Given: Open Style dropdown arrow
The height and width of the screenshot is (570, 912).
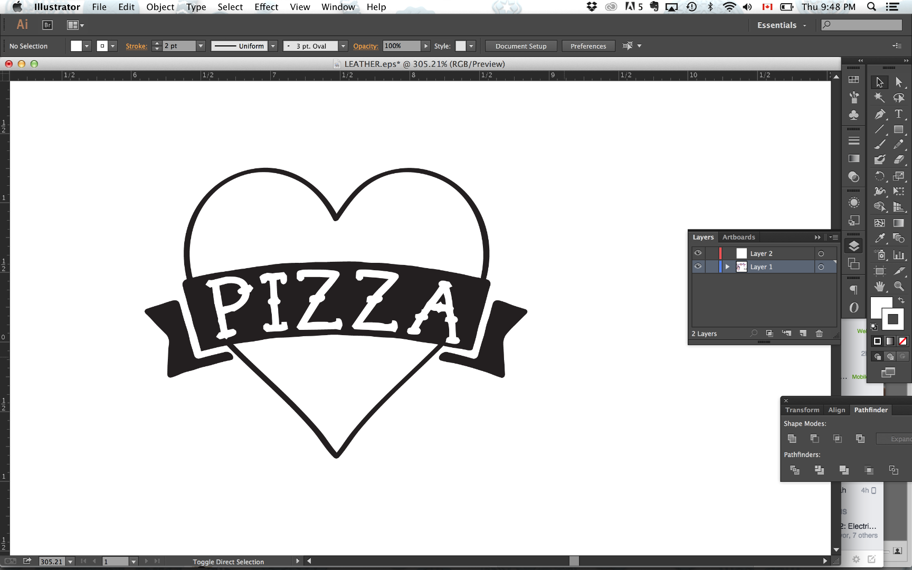Looking at the screenshot, I should [x=471, y=46].
